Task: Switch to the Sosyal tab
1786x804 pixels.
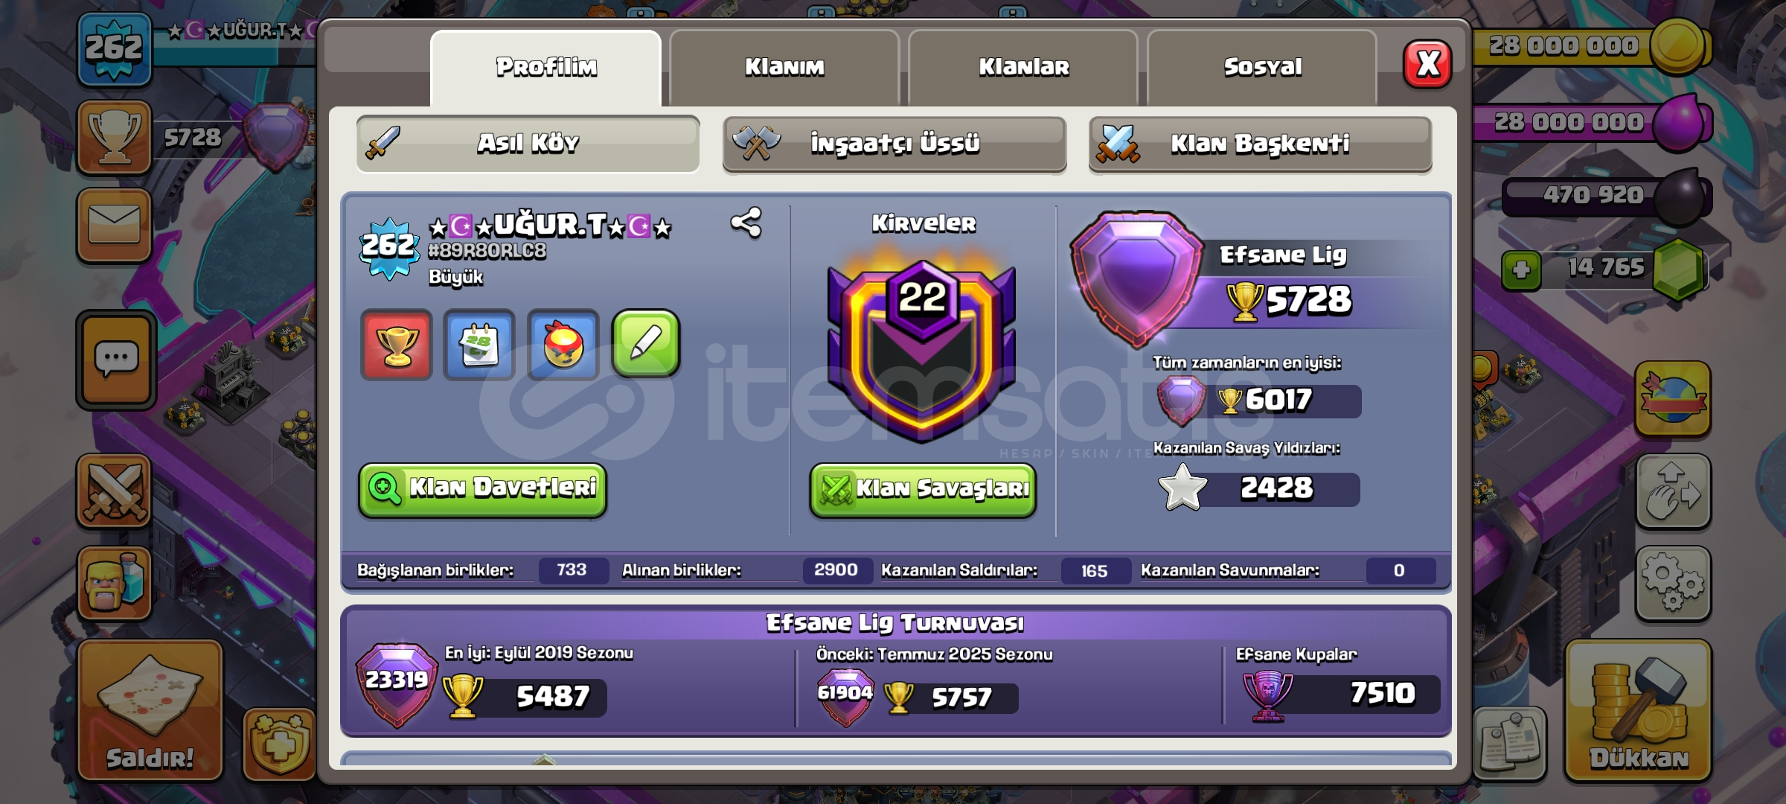Action: click(1262, 67)
